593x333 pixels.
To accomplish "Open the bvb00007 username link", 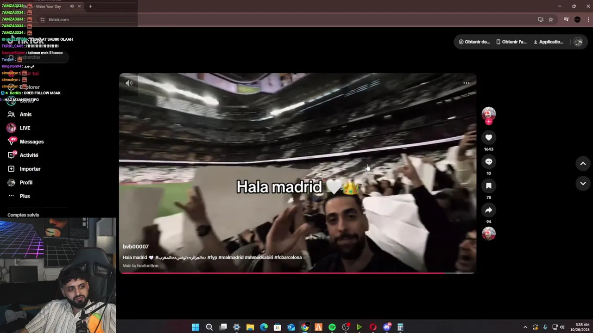I will 136,247.
